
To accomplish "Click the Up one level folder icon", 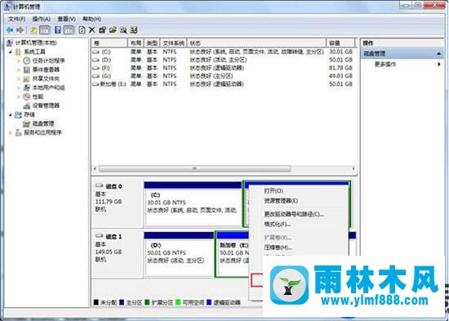I will (33, 29).
